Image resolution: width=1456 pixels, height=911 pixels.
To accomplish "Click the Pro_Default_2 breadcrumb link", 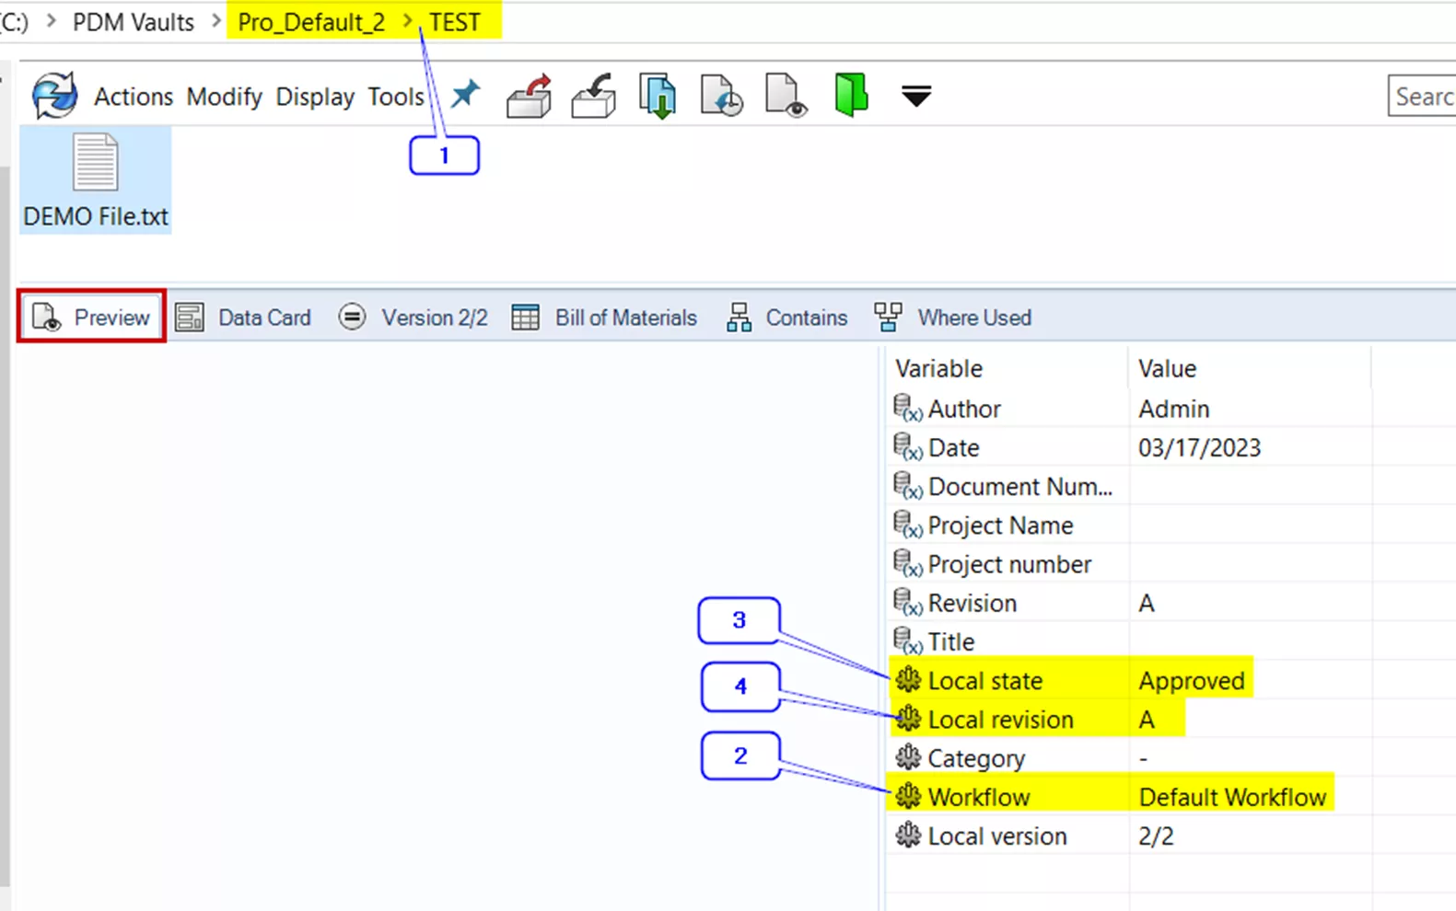I will click(x=311, y=22).
